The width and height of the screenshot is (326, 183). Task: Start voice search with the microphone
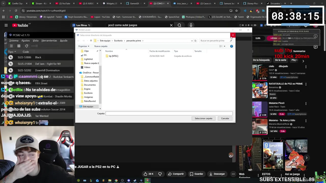tap(191, 25)
